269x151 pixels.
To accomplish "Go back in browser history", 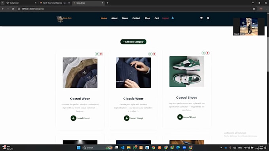I will pos(3,9).
